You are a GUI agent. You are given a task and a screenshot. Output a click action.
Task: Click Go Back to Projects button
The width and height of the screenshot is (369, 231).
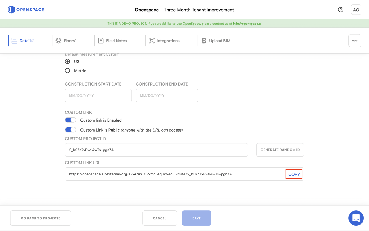[x=41, y=218]
